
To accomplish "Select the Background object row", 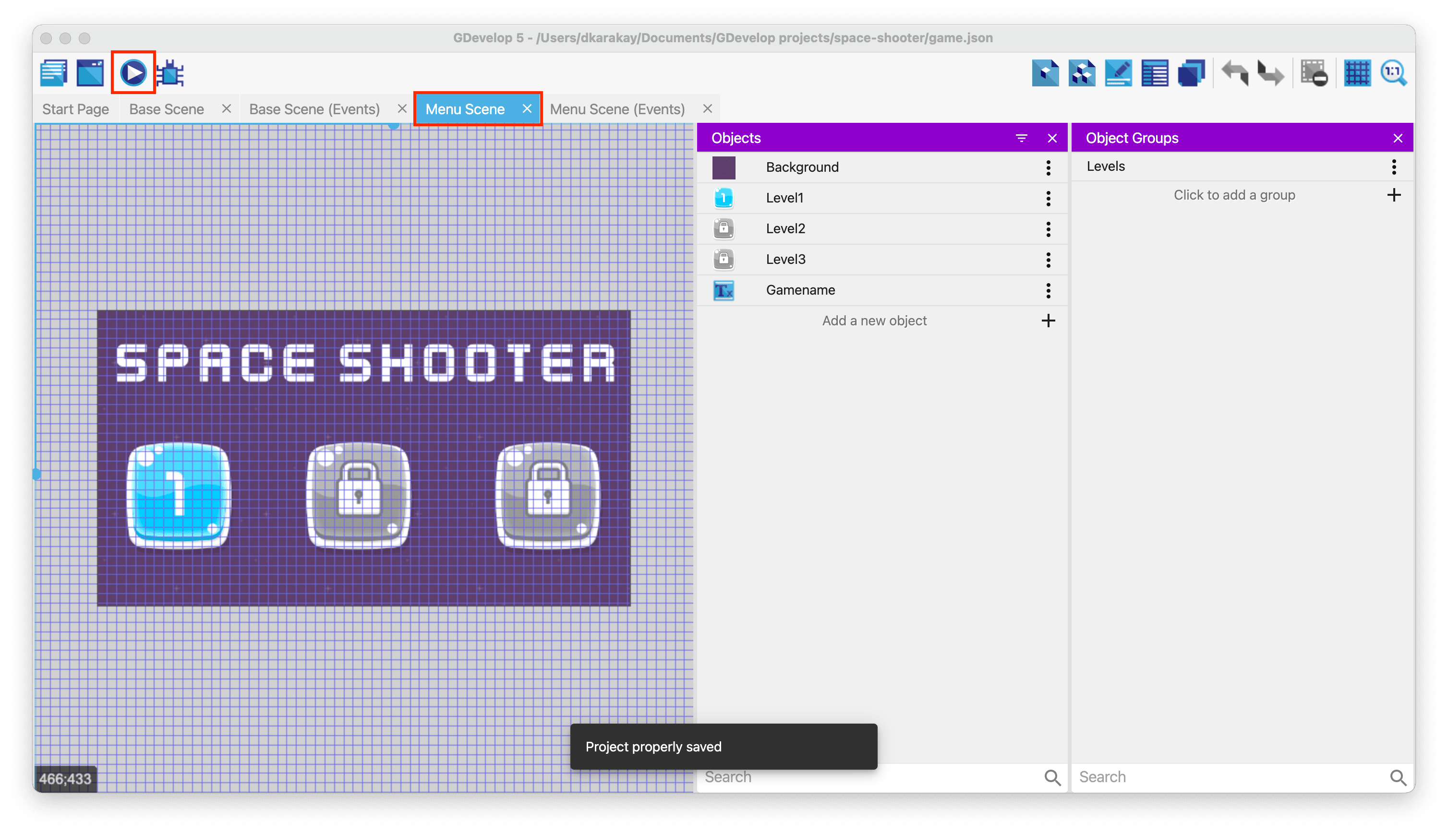I will (x=881, y=167).
